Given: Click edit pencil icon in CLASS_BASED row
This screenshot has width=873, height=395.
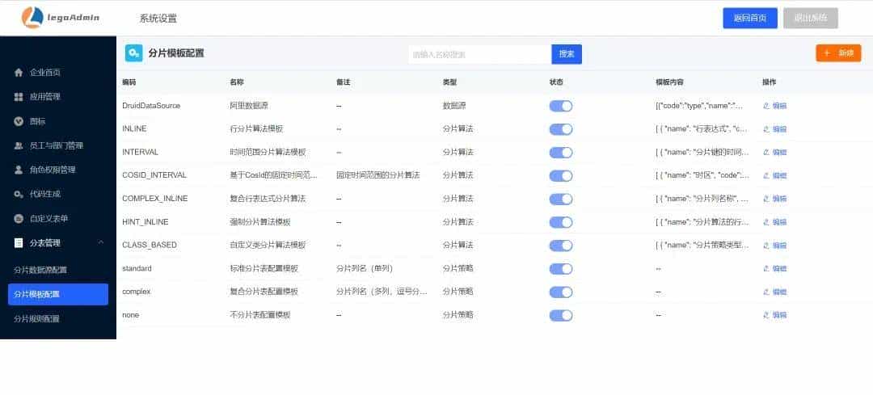Looking at the screenshot, I should pyautogui.click(x=766, y=246).
